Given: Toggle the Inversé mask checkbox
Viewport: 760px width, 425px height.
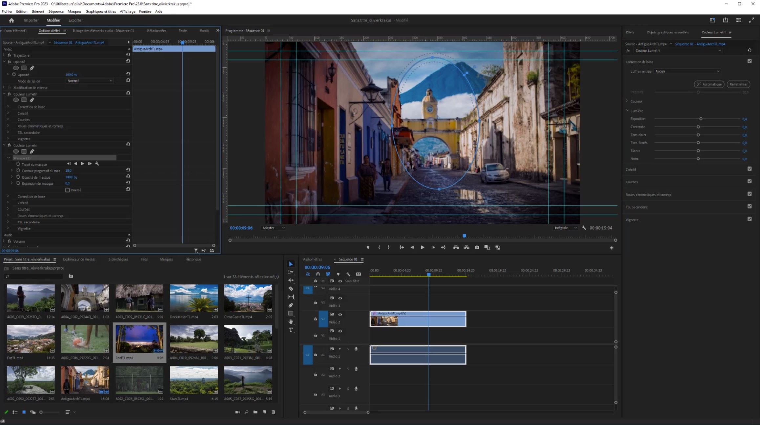Looking at the screenshot, I should click(x=67, y=190).
